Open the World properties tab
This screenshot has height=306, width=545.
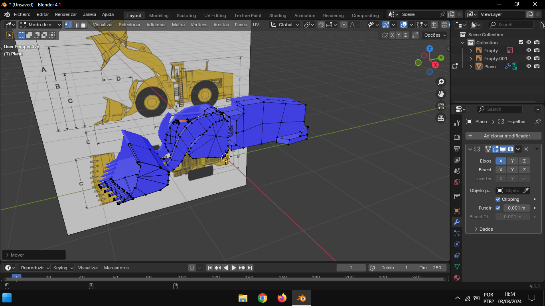click(x=457, y=182)
